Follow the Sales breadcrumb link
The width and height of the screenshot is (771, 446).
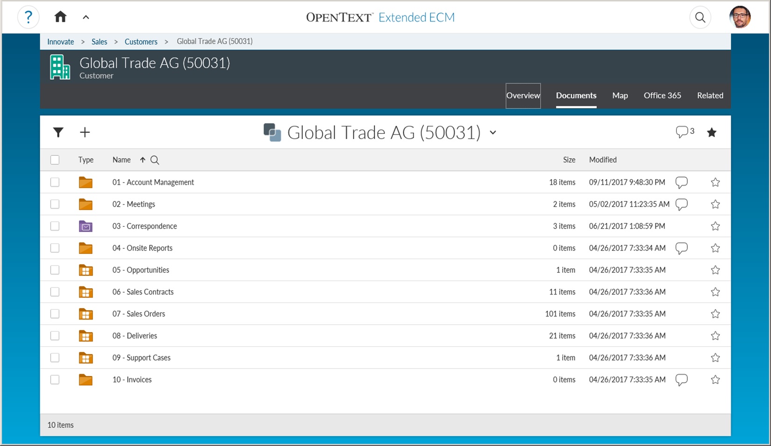tap(100, 42)
